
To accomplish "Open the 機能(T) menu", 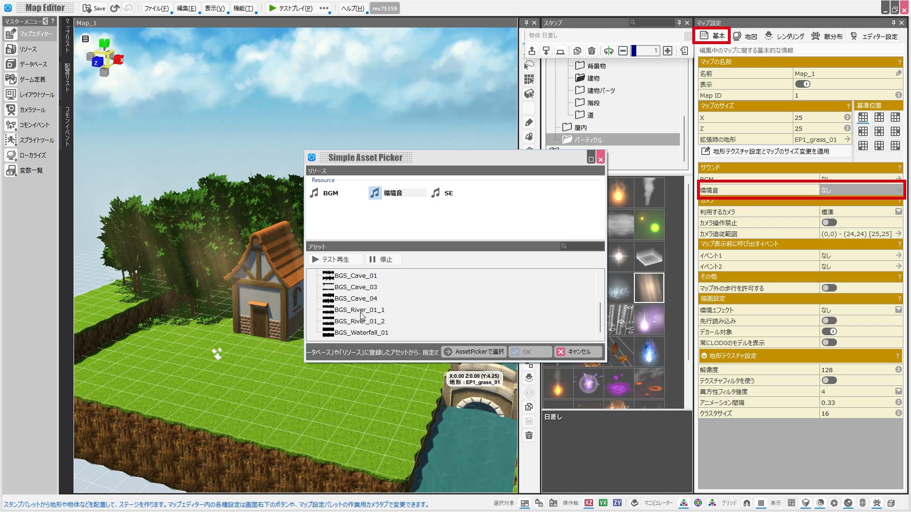I will 243,8.
